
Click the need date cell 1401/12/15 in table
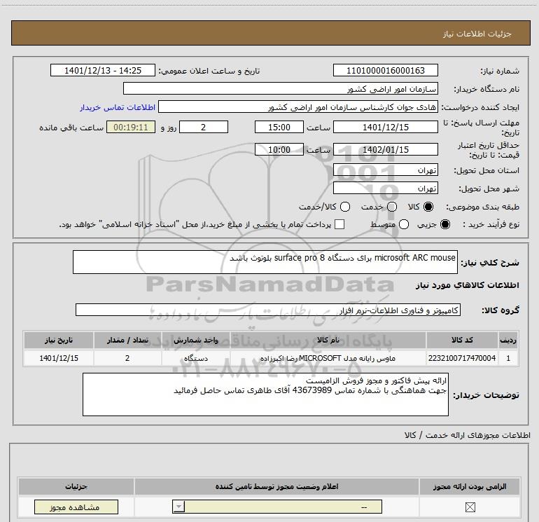[59, 358]
